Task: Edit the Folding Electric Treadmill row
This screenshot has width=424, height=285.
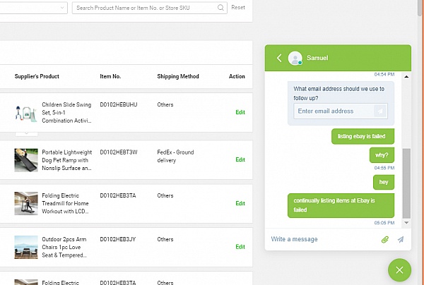Action: (x=240, y=203)
